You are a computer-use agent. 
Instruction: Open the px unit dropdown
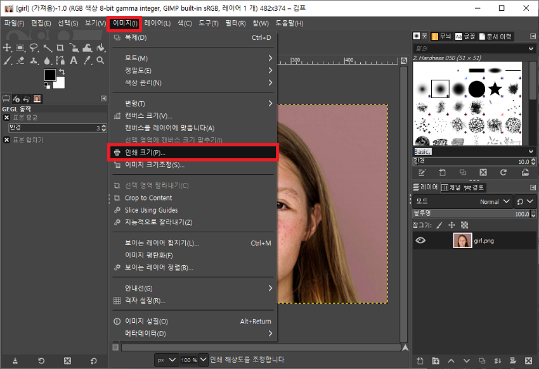click(167, 360)
